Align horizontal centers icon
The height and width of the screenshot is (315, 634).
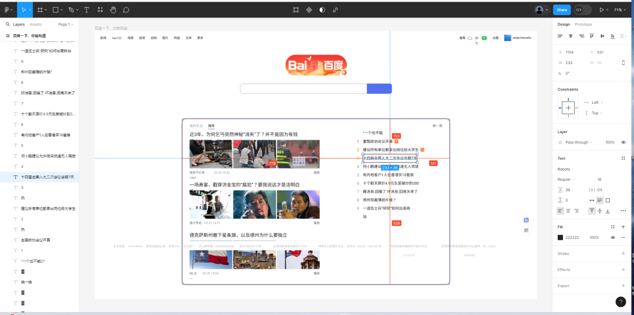(x=571, y=36)
